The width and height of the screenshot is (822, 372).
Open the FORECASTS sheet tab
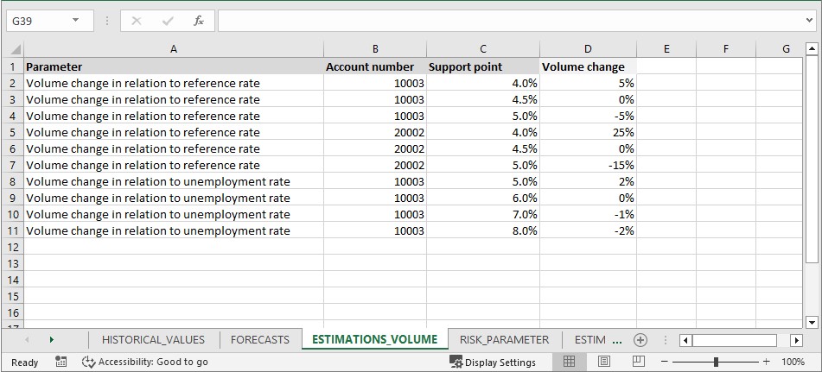point(260,339)
